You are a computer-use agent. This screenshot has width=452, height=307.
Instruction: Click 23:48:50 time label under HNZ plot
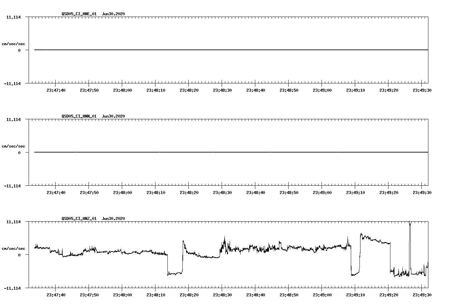289,295
